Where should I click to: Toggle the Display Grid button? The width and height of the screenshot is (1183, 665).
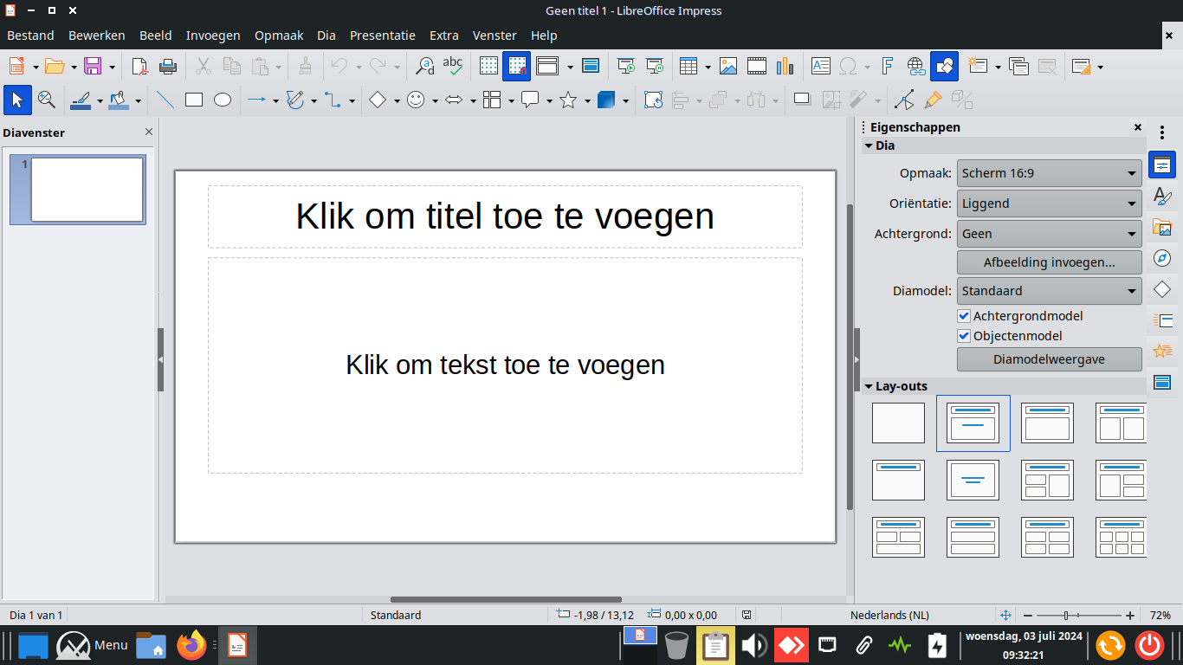click(488, 66)
